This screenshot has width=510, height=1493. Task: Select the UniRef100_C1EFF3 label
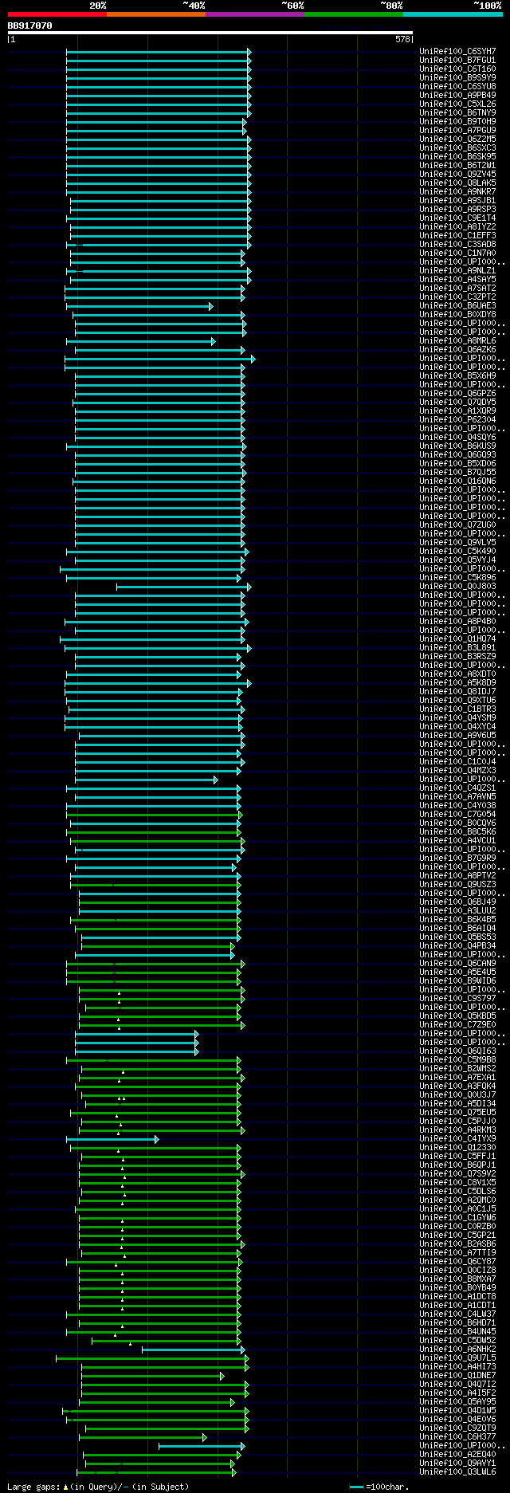pos(457,236)
